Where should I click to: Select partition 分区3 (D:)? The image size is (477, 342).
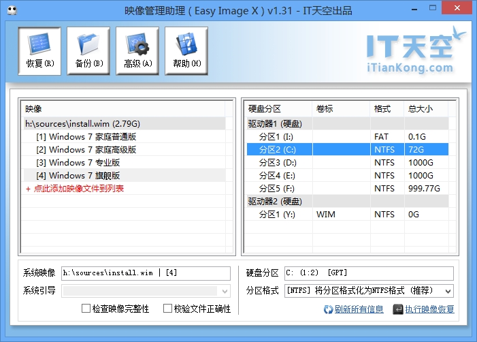(x=348, y=163)
